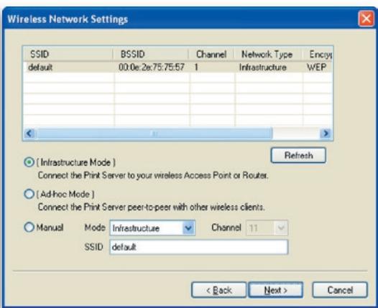378x308 pixels.
Task: Click the horizontal scrollbar thumb in network list
Action: [154, 133]
